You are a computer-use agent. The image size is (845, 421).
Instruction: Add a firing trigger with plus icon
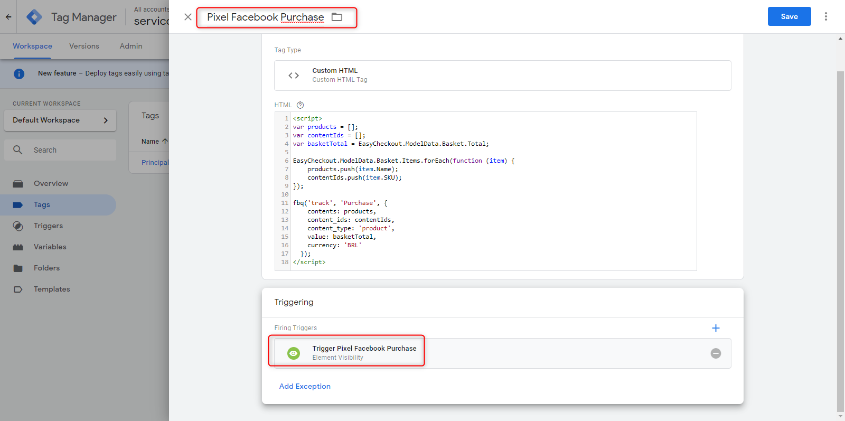tap(716, 328)
